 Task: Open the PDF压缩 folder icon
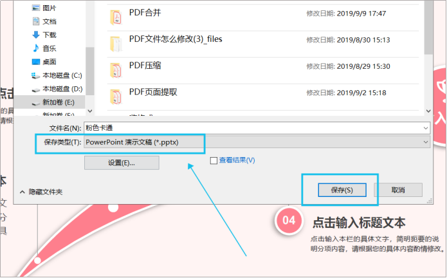click(x=116, y=70)
